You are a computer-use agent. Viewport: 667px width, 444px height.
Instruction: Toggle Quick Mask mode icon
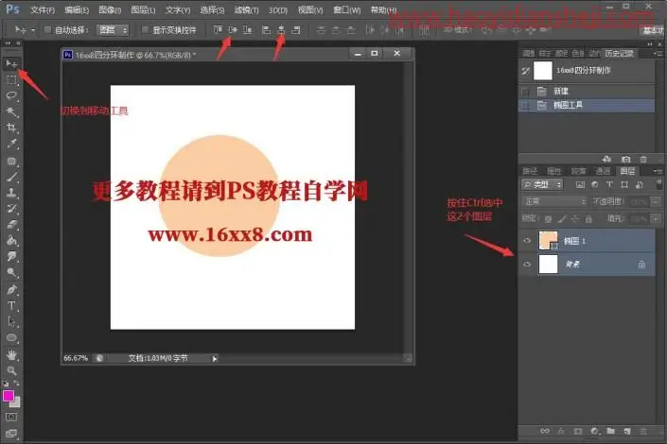point(11,418)
